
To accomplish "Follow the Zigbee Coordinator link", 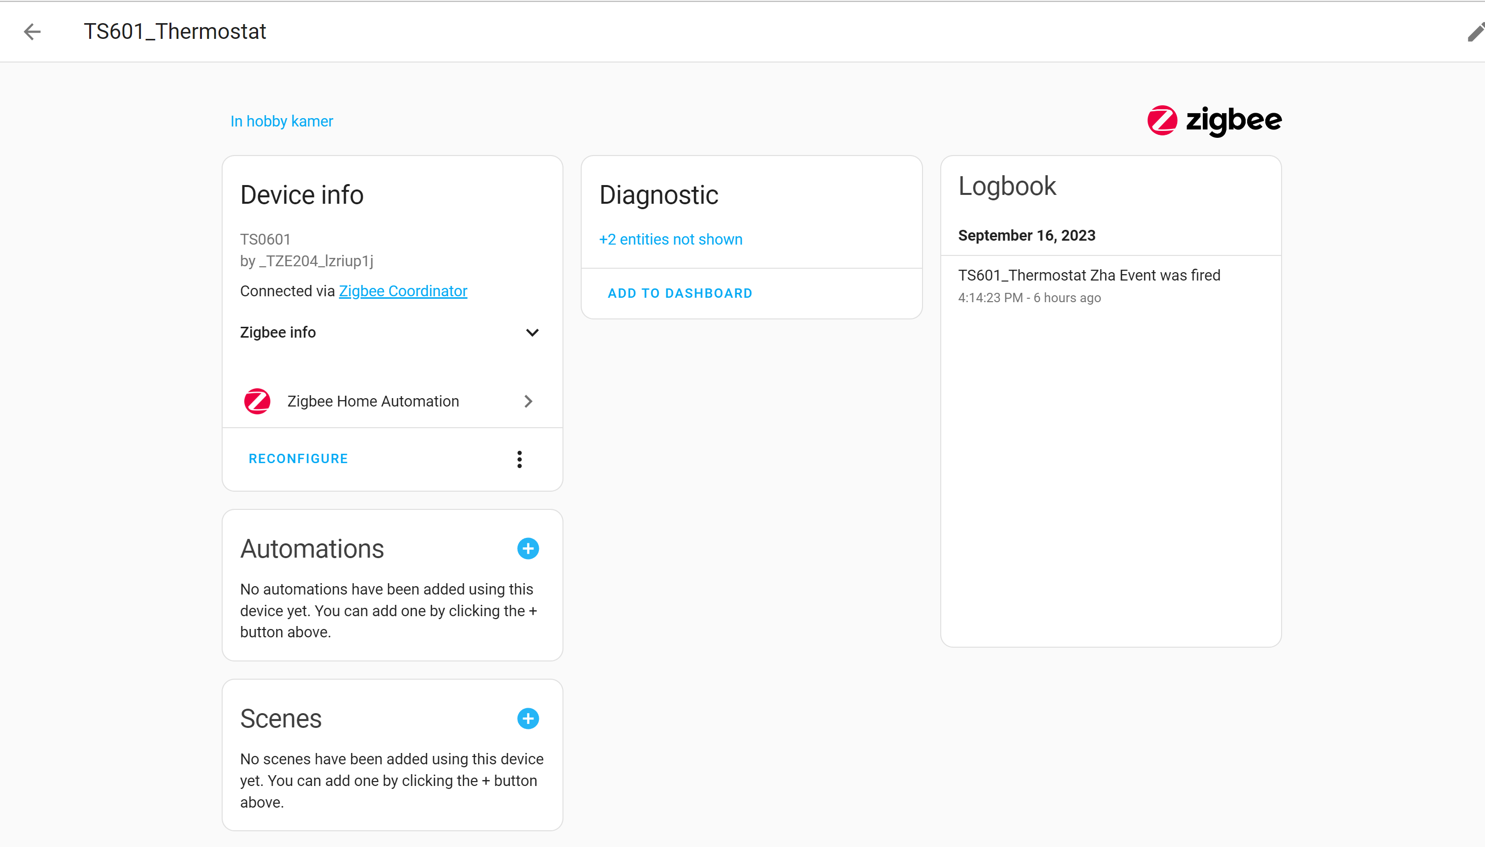I will click(402, 291).
